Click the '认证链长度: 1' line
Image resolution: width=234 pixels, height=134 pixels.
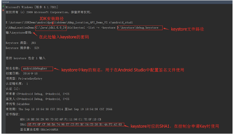tap(17, 84)
